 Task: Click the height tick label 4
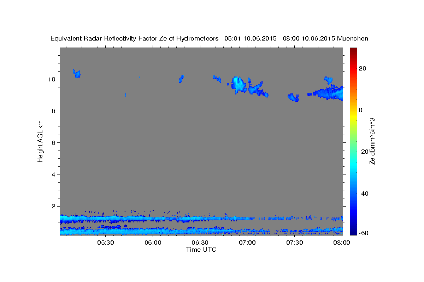point(53,174)
